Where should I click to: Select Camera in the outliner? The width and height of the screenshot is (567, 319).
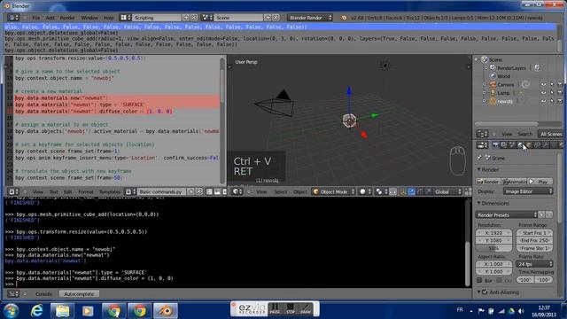(506, 85)
